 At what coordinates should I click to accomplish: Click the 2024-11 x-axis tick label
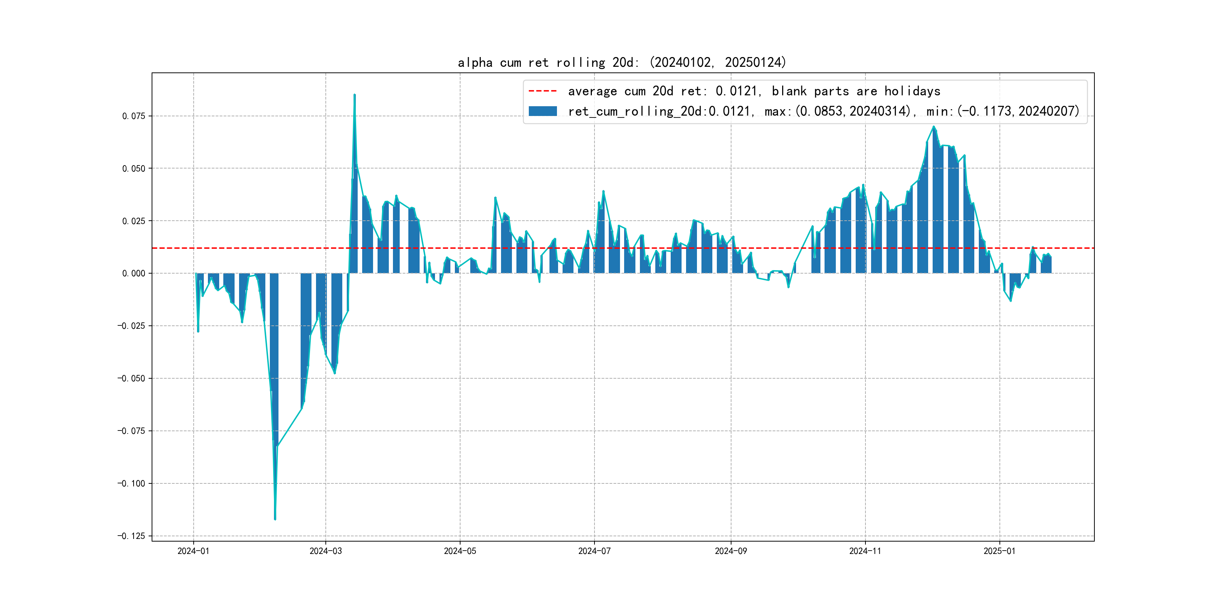coord(865,551)
